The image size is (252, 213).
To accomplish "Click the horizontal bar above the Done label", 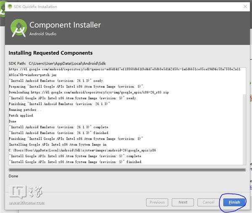I will 127,170.
